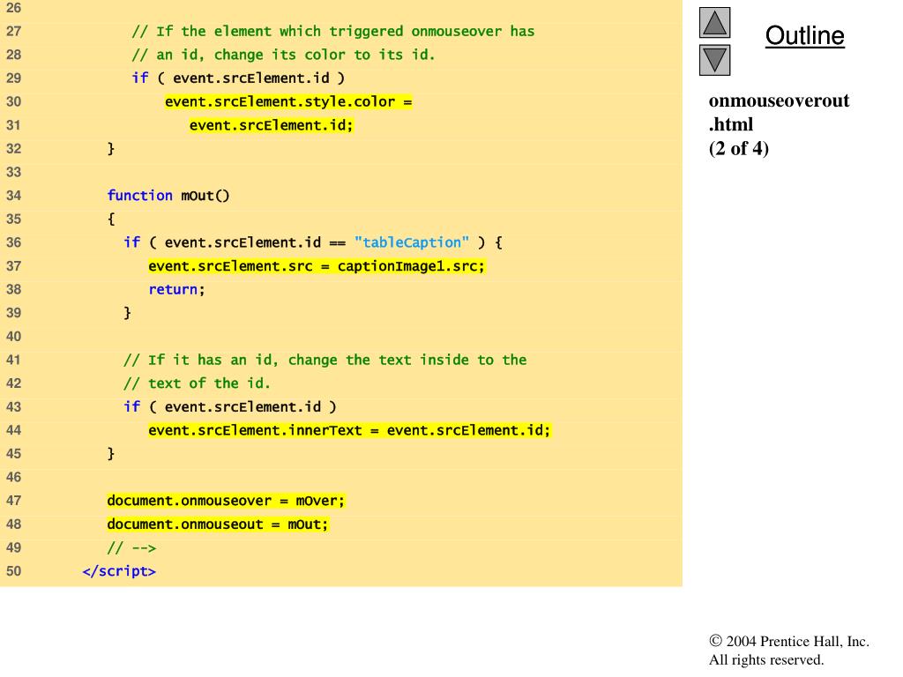Click the up arrow navigation icon
Image resolution: width=903 pixels, height=677 pixels.
pos(714,23)
